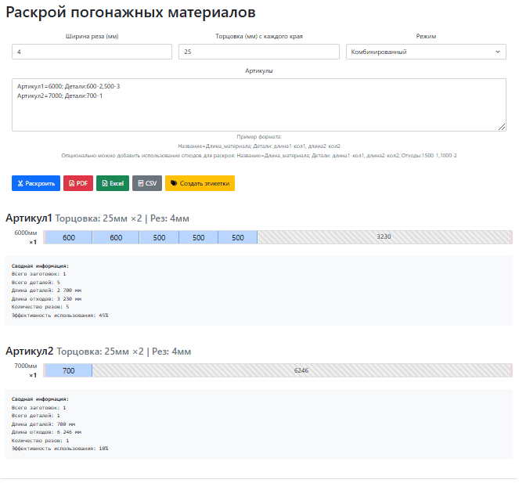Grab the text area resize handle
Image resolution: width=519 pixels, height=494 pixels.
(x=502, y=127)
